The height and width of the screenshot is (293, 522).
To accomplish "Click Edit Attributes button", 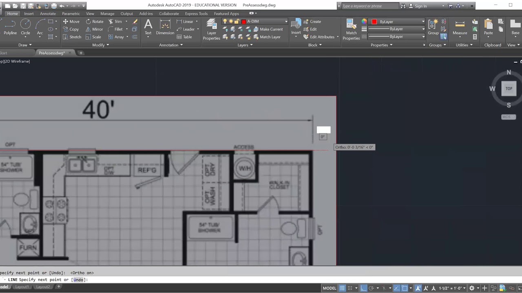I will (319, 37).
